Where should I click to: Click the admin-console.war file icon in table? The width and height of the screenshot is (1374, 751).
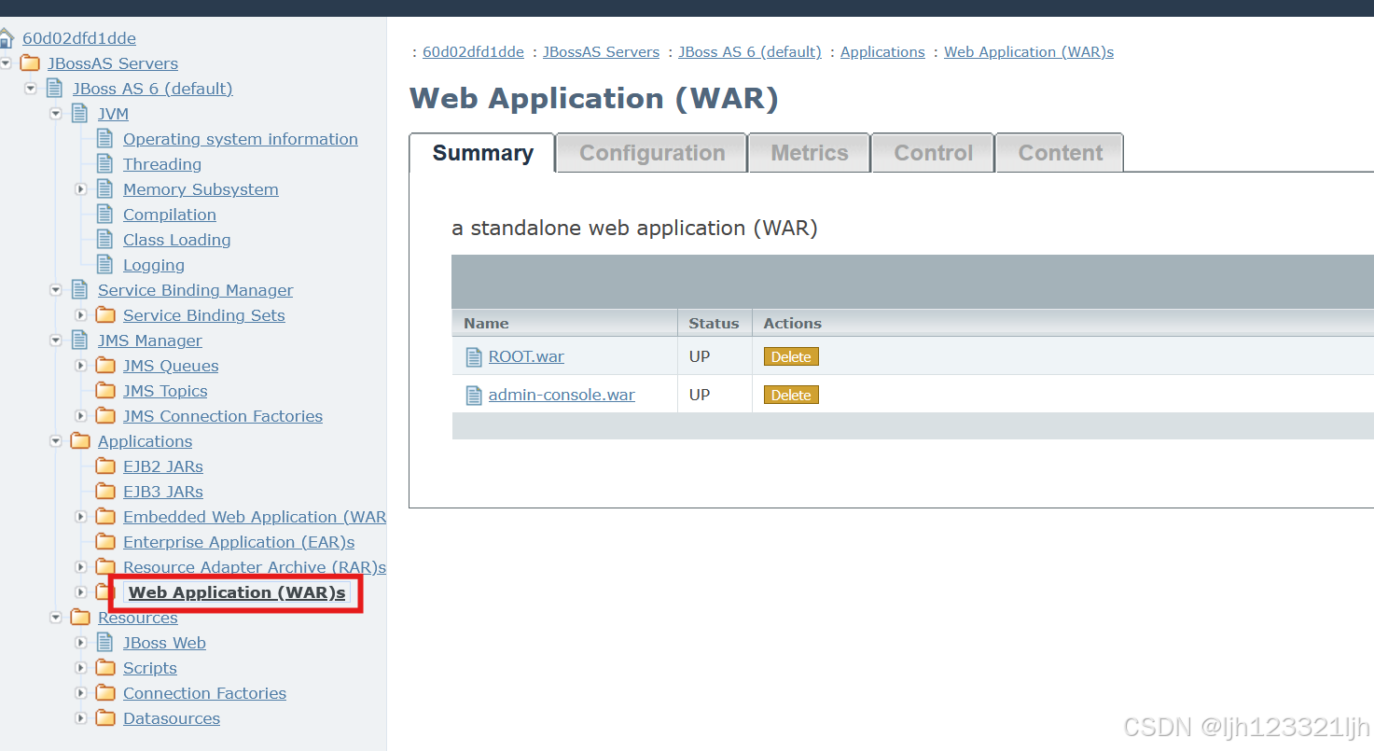coord(474,396)
